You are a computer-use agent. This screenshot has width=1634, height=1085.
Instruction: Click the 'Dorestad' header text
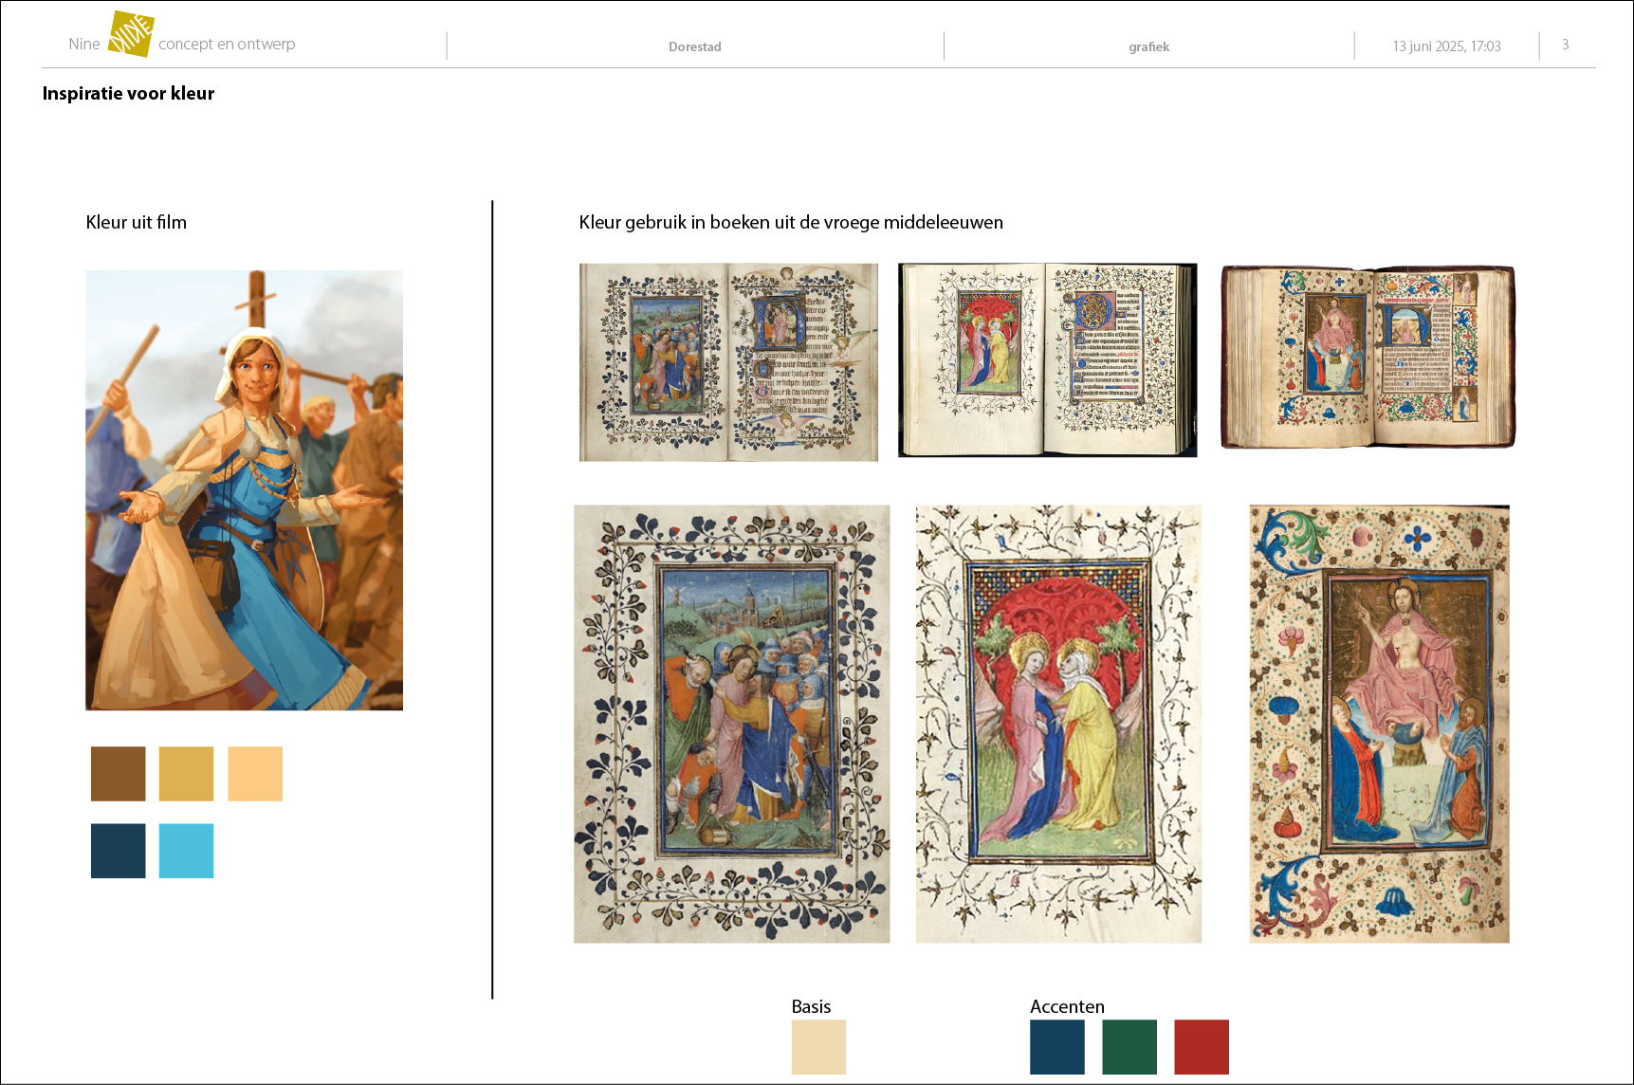695,46
